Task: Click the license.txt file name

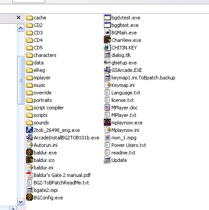Action: (x=122, y=100)
